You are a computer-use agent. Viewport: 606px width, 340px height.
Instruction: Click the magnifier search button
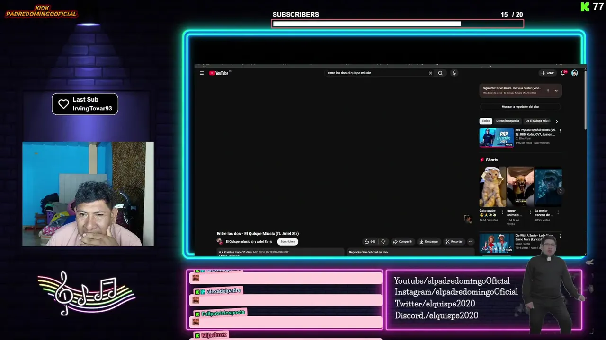point(440,73)
